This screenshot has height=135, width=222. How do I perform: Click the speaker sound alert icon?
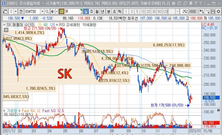pos(53,11)
